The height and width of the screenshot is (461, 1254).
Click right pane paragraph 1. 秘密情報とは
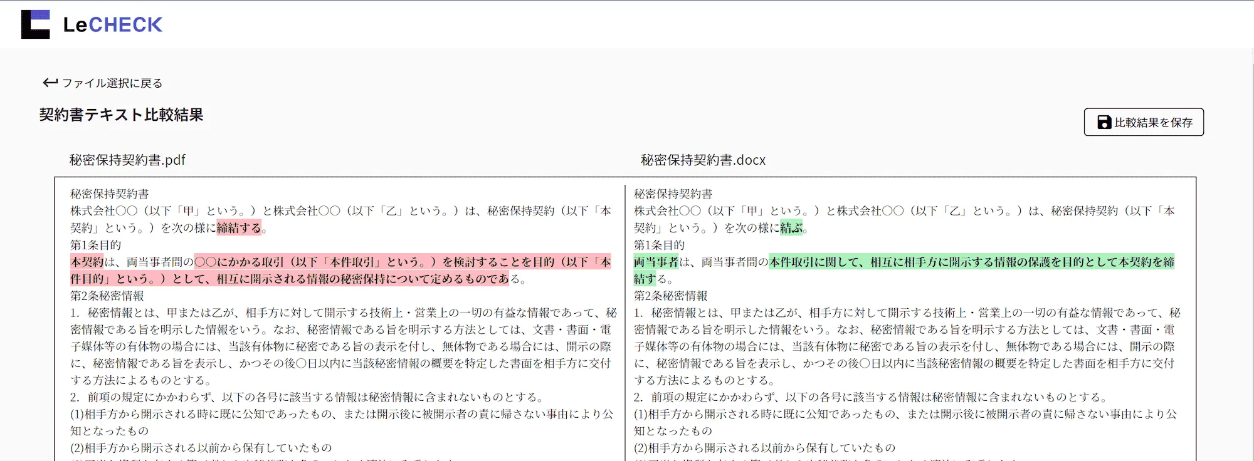click(907, 346)
